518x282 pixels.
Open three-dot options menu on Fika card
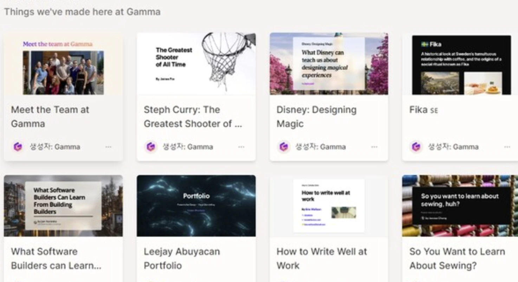pyautogui.click(x=507, y=147)
